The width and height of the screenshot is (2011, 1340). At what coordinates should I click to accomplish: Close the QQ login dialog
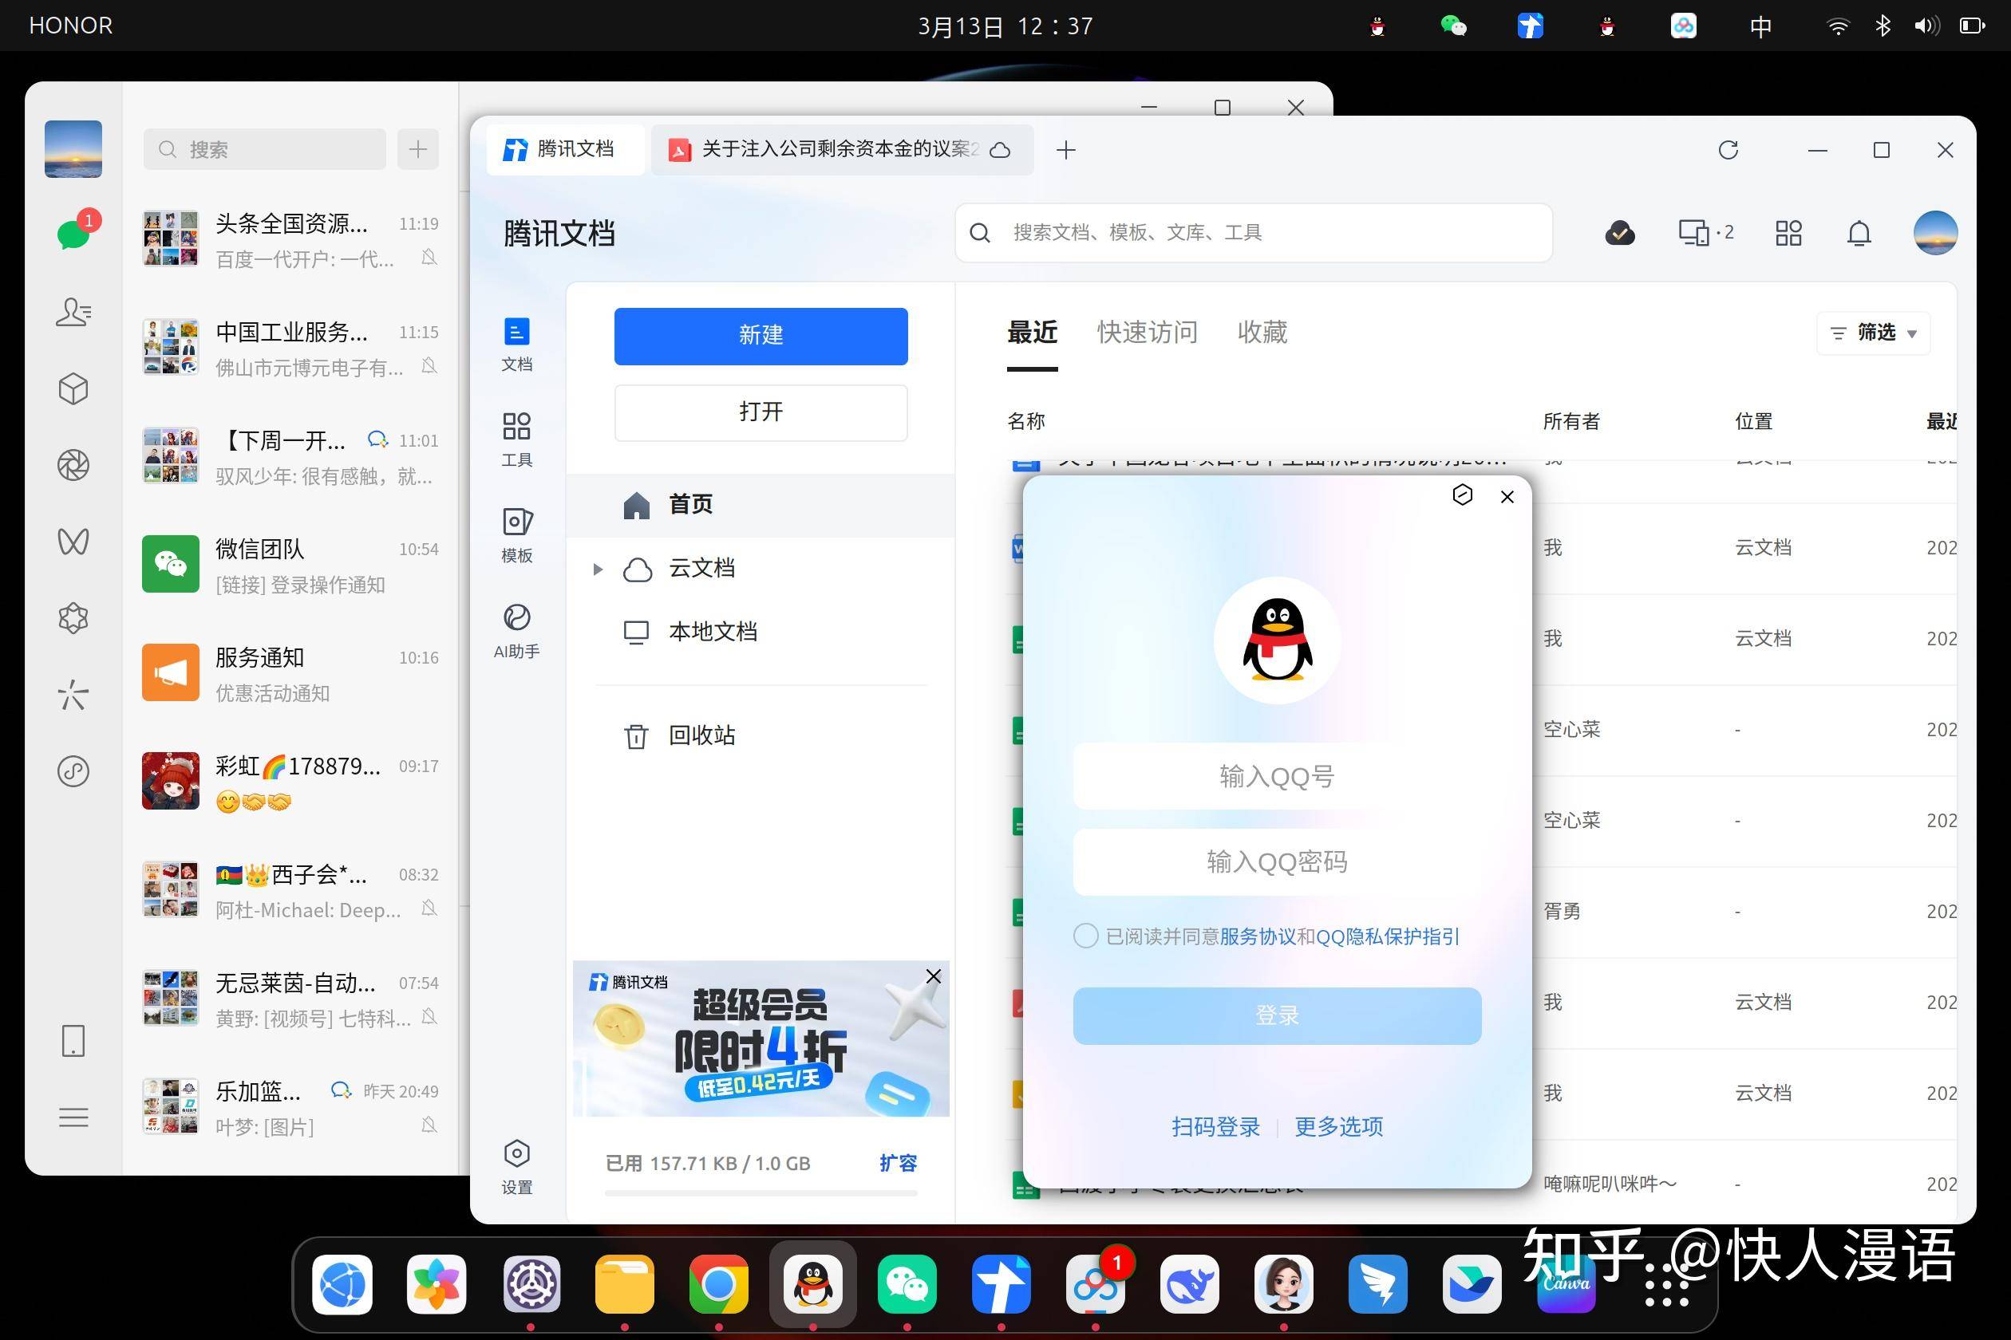(1507, 496)
